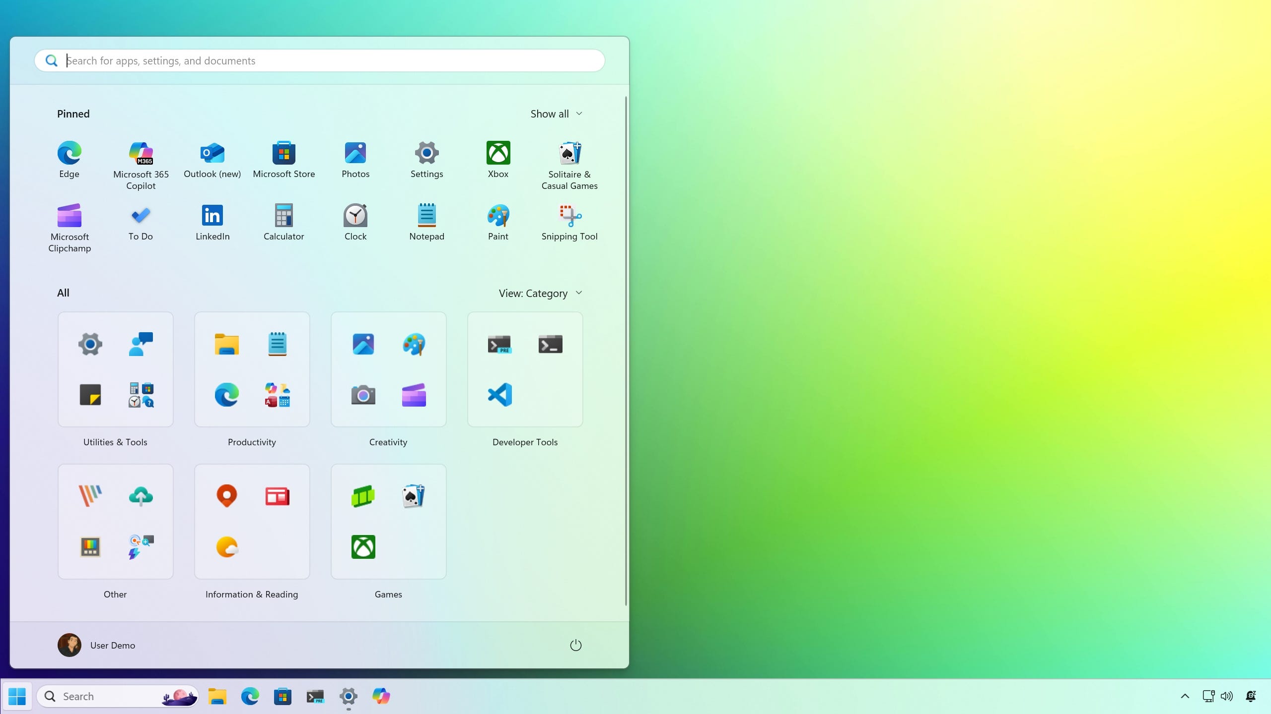The height and width of the screenshot is (714, 1271).
Task: Open User Demo account menu
Action: pyautogui.click(x=97, y=645)
